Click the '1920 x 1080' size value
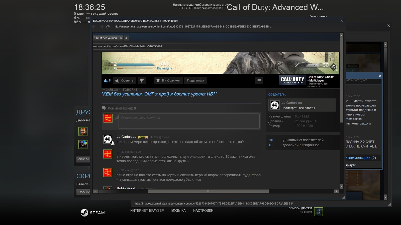 pos(304,126)
